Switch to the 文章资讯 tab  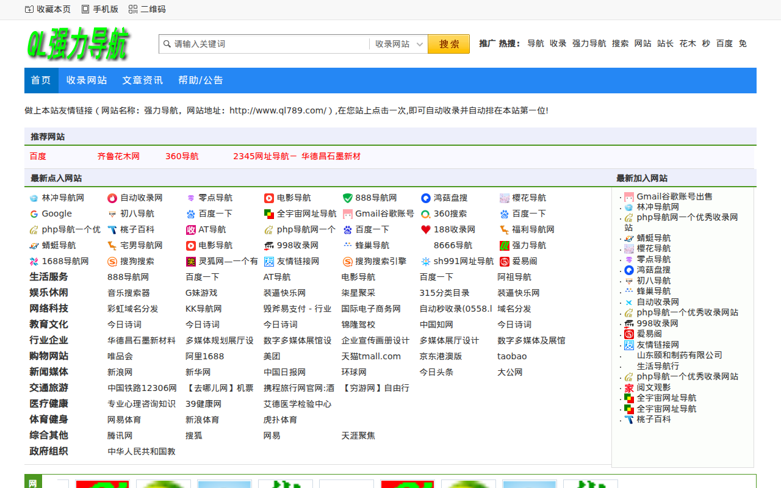[x=142, y=81]
